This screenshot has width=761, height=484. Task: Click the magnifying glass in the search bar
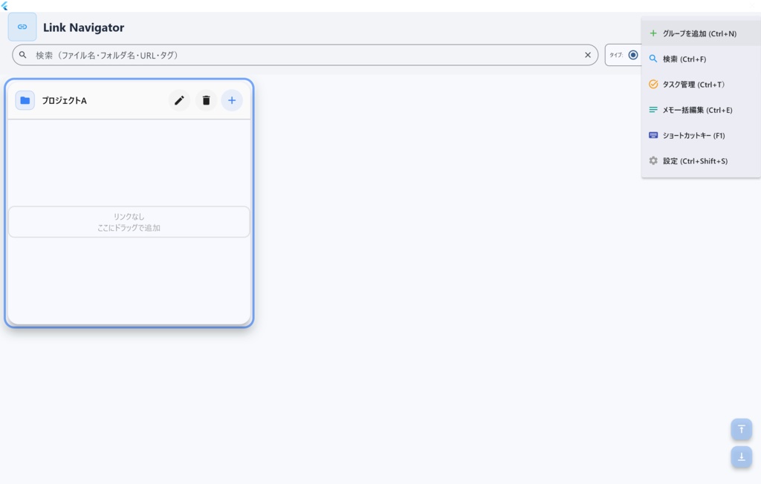(23, 54)
